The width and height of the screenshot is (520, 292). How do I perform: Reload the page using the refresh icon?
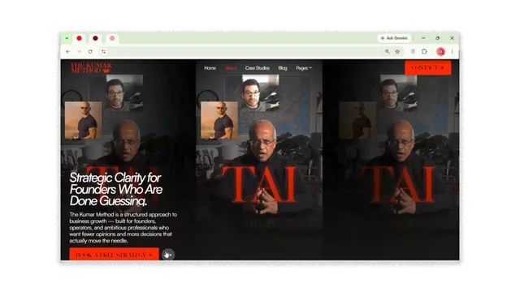90,52
